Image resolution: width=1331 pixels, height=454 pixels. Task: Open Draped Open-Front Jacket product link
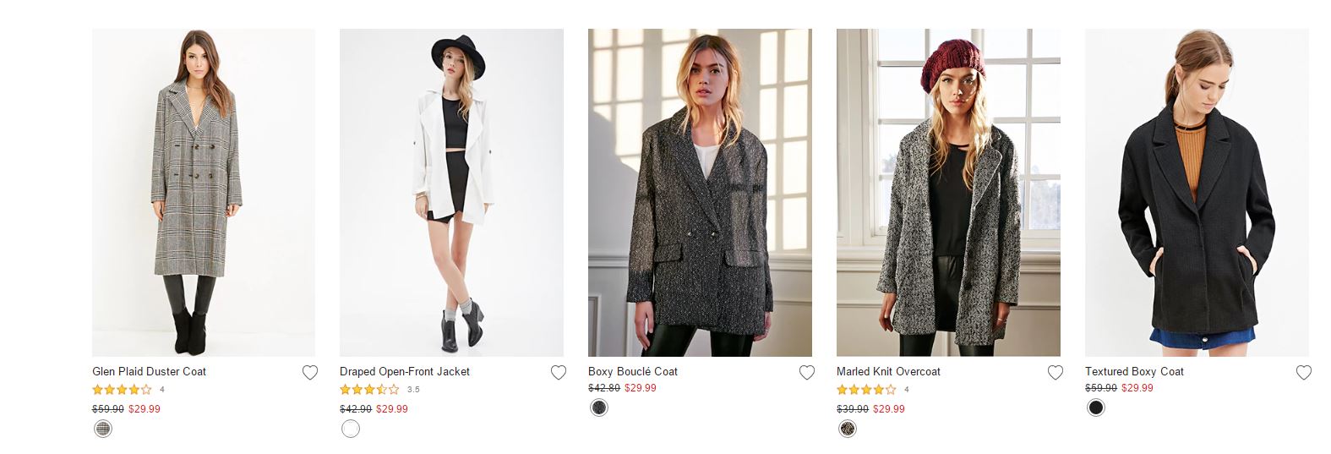tap(405, 372)
